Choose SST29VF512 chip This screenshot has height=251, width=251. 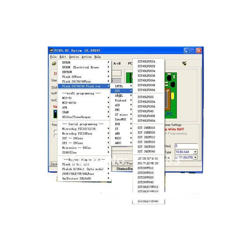(x=148, y=168)
